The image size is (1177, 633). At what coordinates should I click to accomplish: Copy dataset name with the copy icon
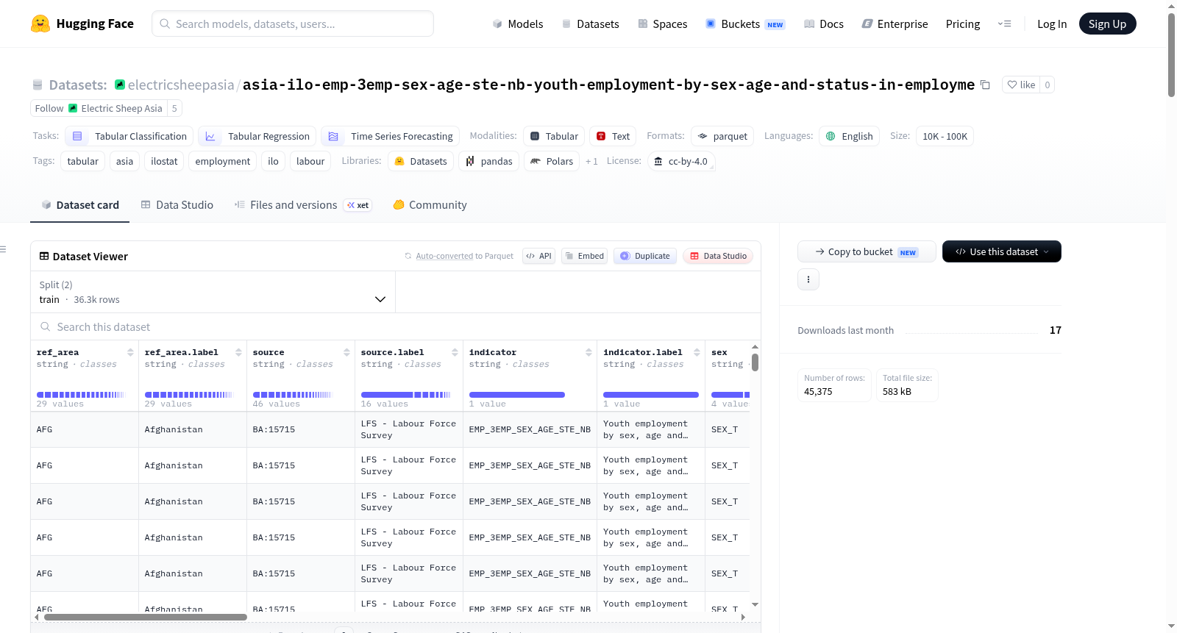click(x=985, y=85)
